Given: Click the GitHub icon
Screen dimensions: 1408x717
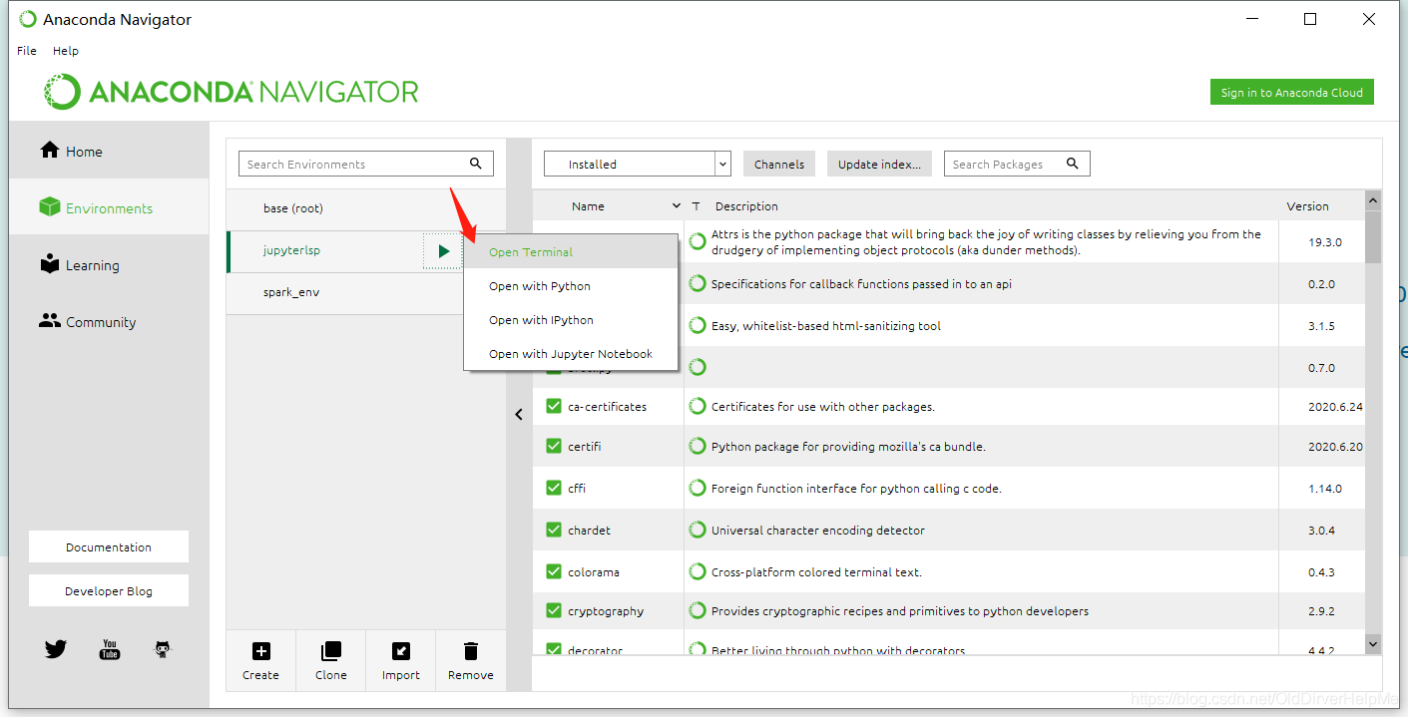Looking at the screenshot, I should pos(163,649).
